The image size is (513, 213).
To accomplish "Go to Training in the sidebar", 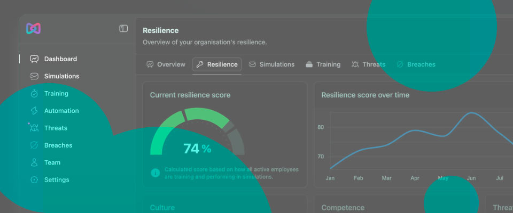I will [56, 94].
